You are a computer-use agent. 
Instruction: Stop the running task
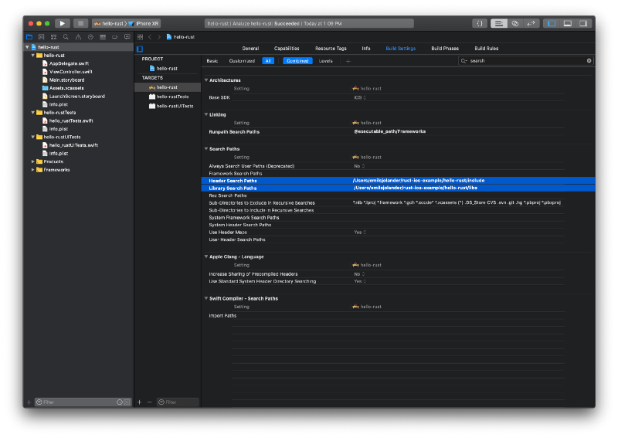point(80,23)
